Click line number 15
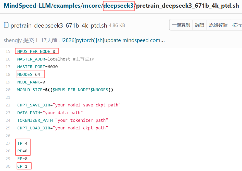This screenshot has width=242, height=171. [8, 52]
